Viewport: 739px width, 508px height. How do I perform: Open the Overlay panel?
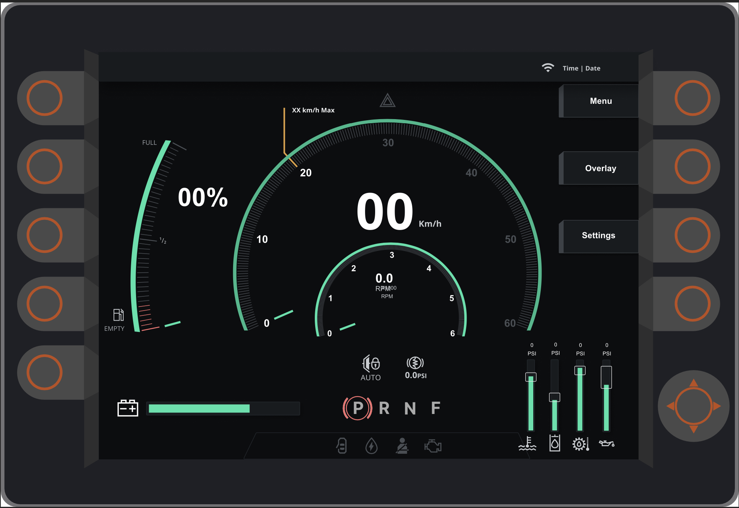coord(601,168)
